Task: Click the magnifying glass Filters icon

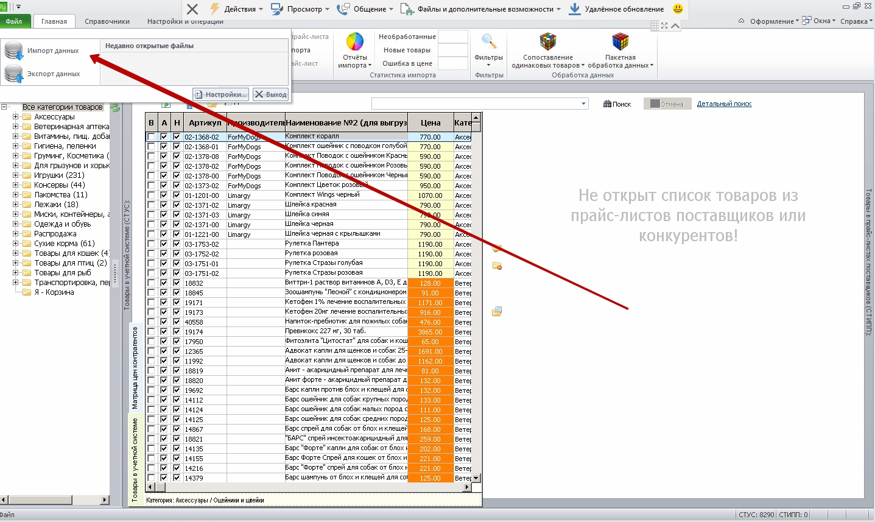Action: tap(488, 41)
